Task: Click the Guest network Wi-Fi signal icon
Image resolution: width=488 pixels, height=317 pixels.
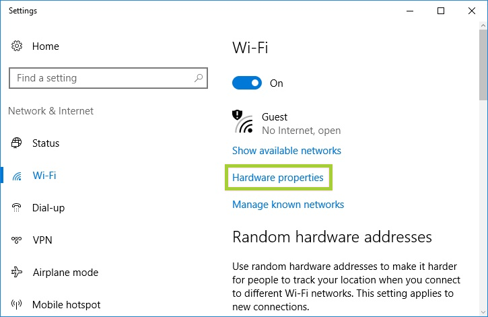Action: click(243, 122)
